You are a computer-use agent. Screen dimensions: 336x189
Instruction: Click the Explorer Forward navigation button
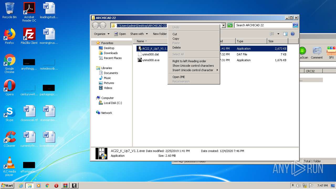(103, 25)
